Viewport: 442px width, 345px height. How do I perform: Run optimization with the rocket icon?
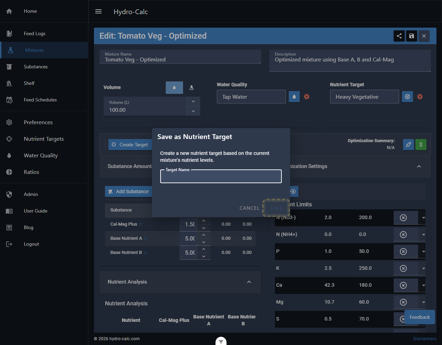point(409,145)
